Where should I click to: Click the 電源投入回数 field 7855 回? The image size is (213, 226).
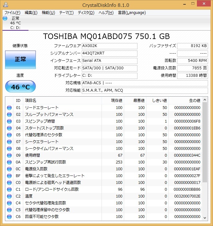pos(193,68)
